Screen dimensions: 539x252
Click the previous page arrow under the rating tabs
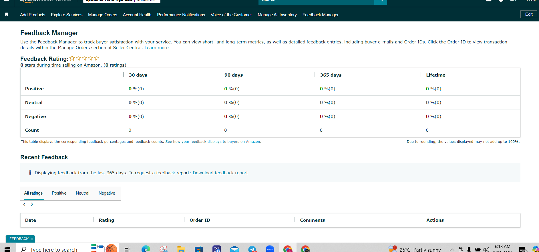point(24,204)
